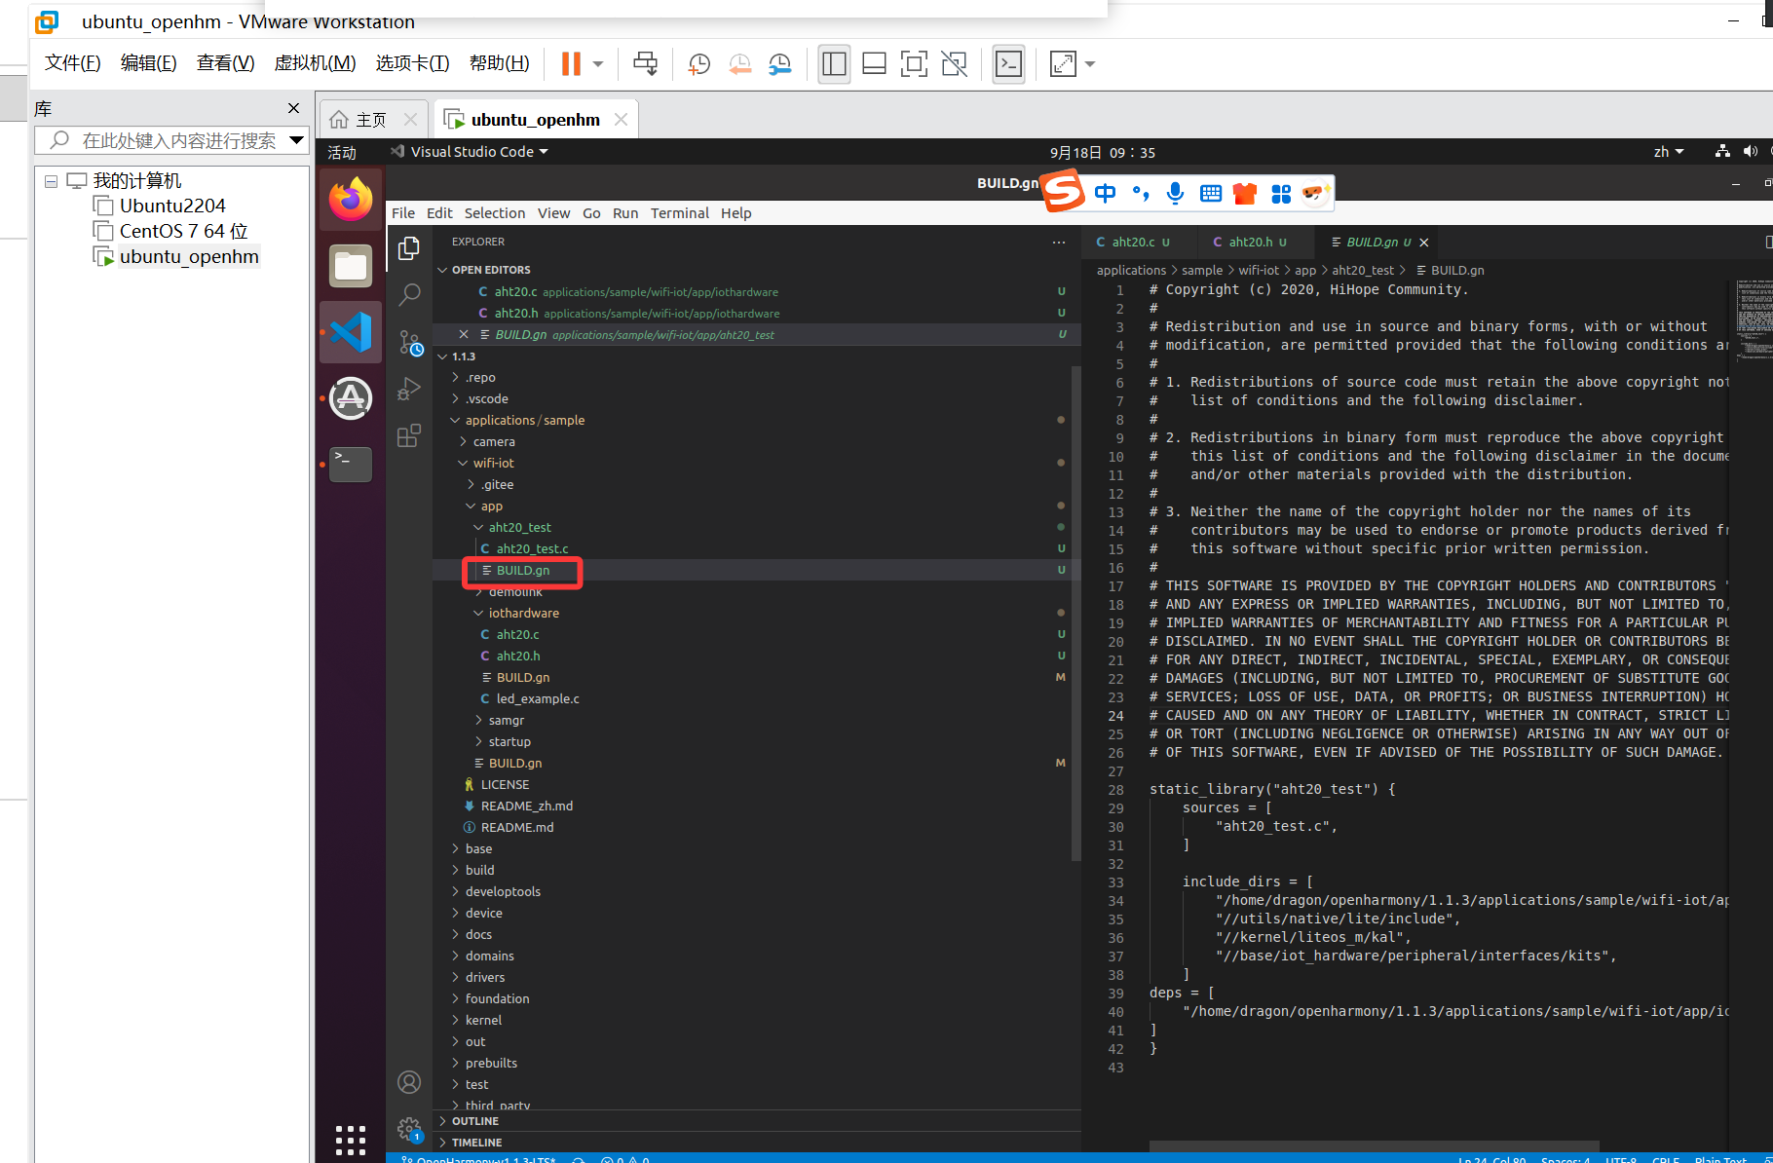Switch to VMware 主页 tab
The width and height of the screenshot is (1773, 1163).
click(373, 120)
